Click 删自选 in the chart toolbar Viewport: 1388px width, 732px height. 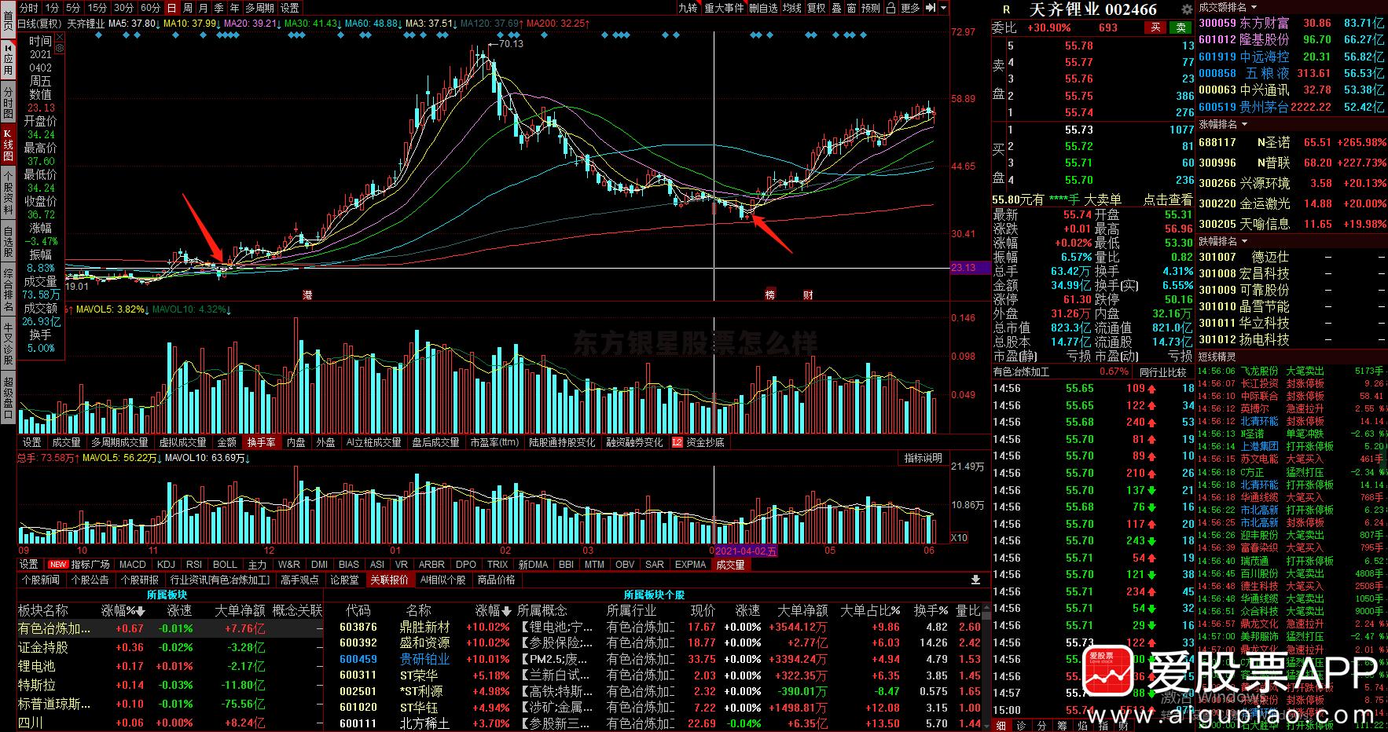[x=763, y=8]
